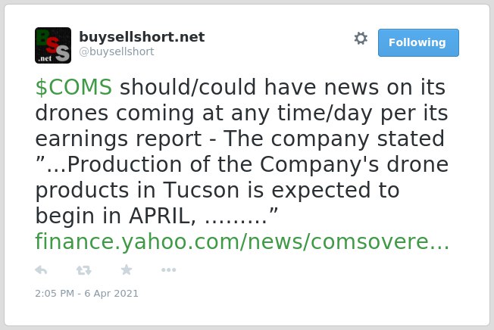
Task: Favorite the tweet with the star icon
Action: [127, 269]
